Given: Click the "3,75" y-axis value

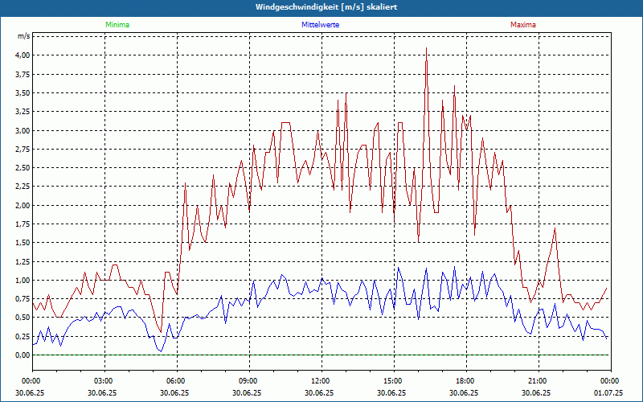Looking at the screenshot, I should [23, 74].
